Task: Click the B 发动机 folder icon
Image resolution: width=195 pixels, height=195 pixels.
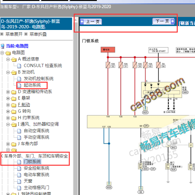Action: tap(14, 73)
